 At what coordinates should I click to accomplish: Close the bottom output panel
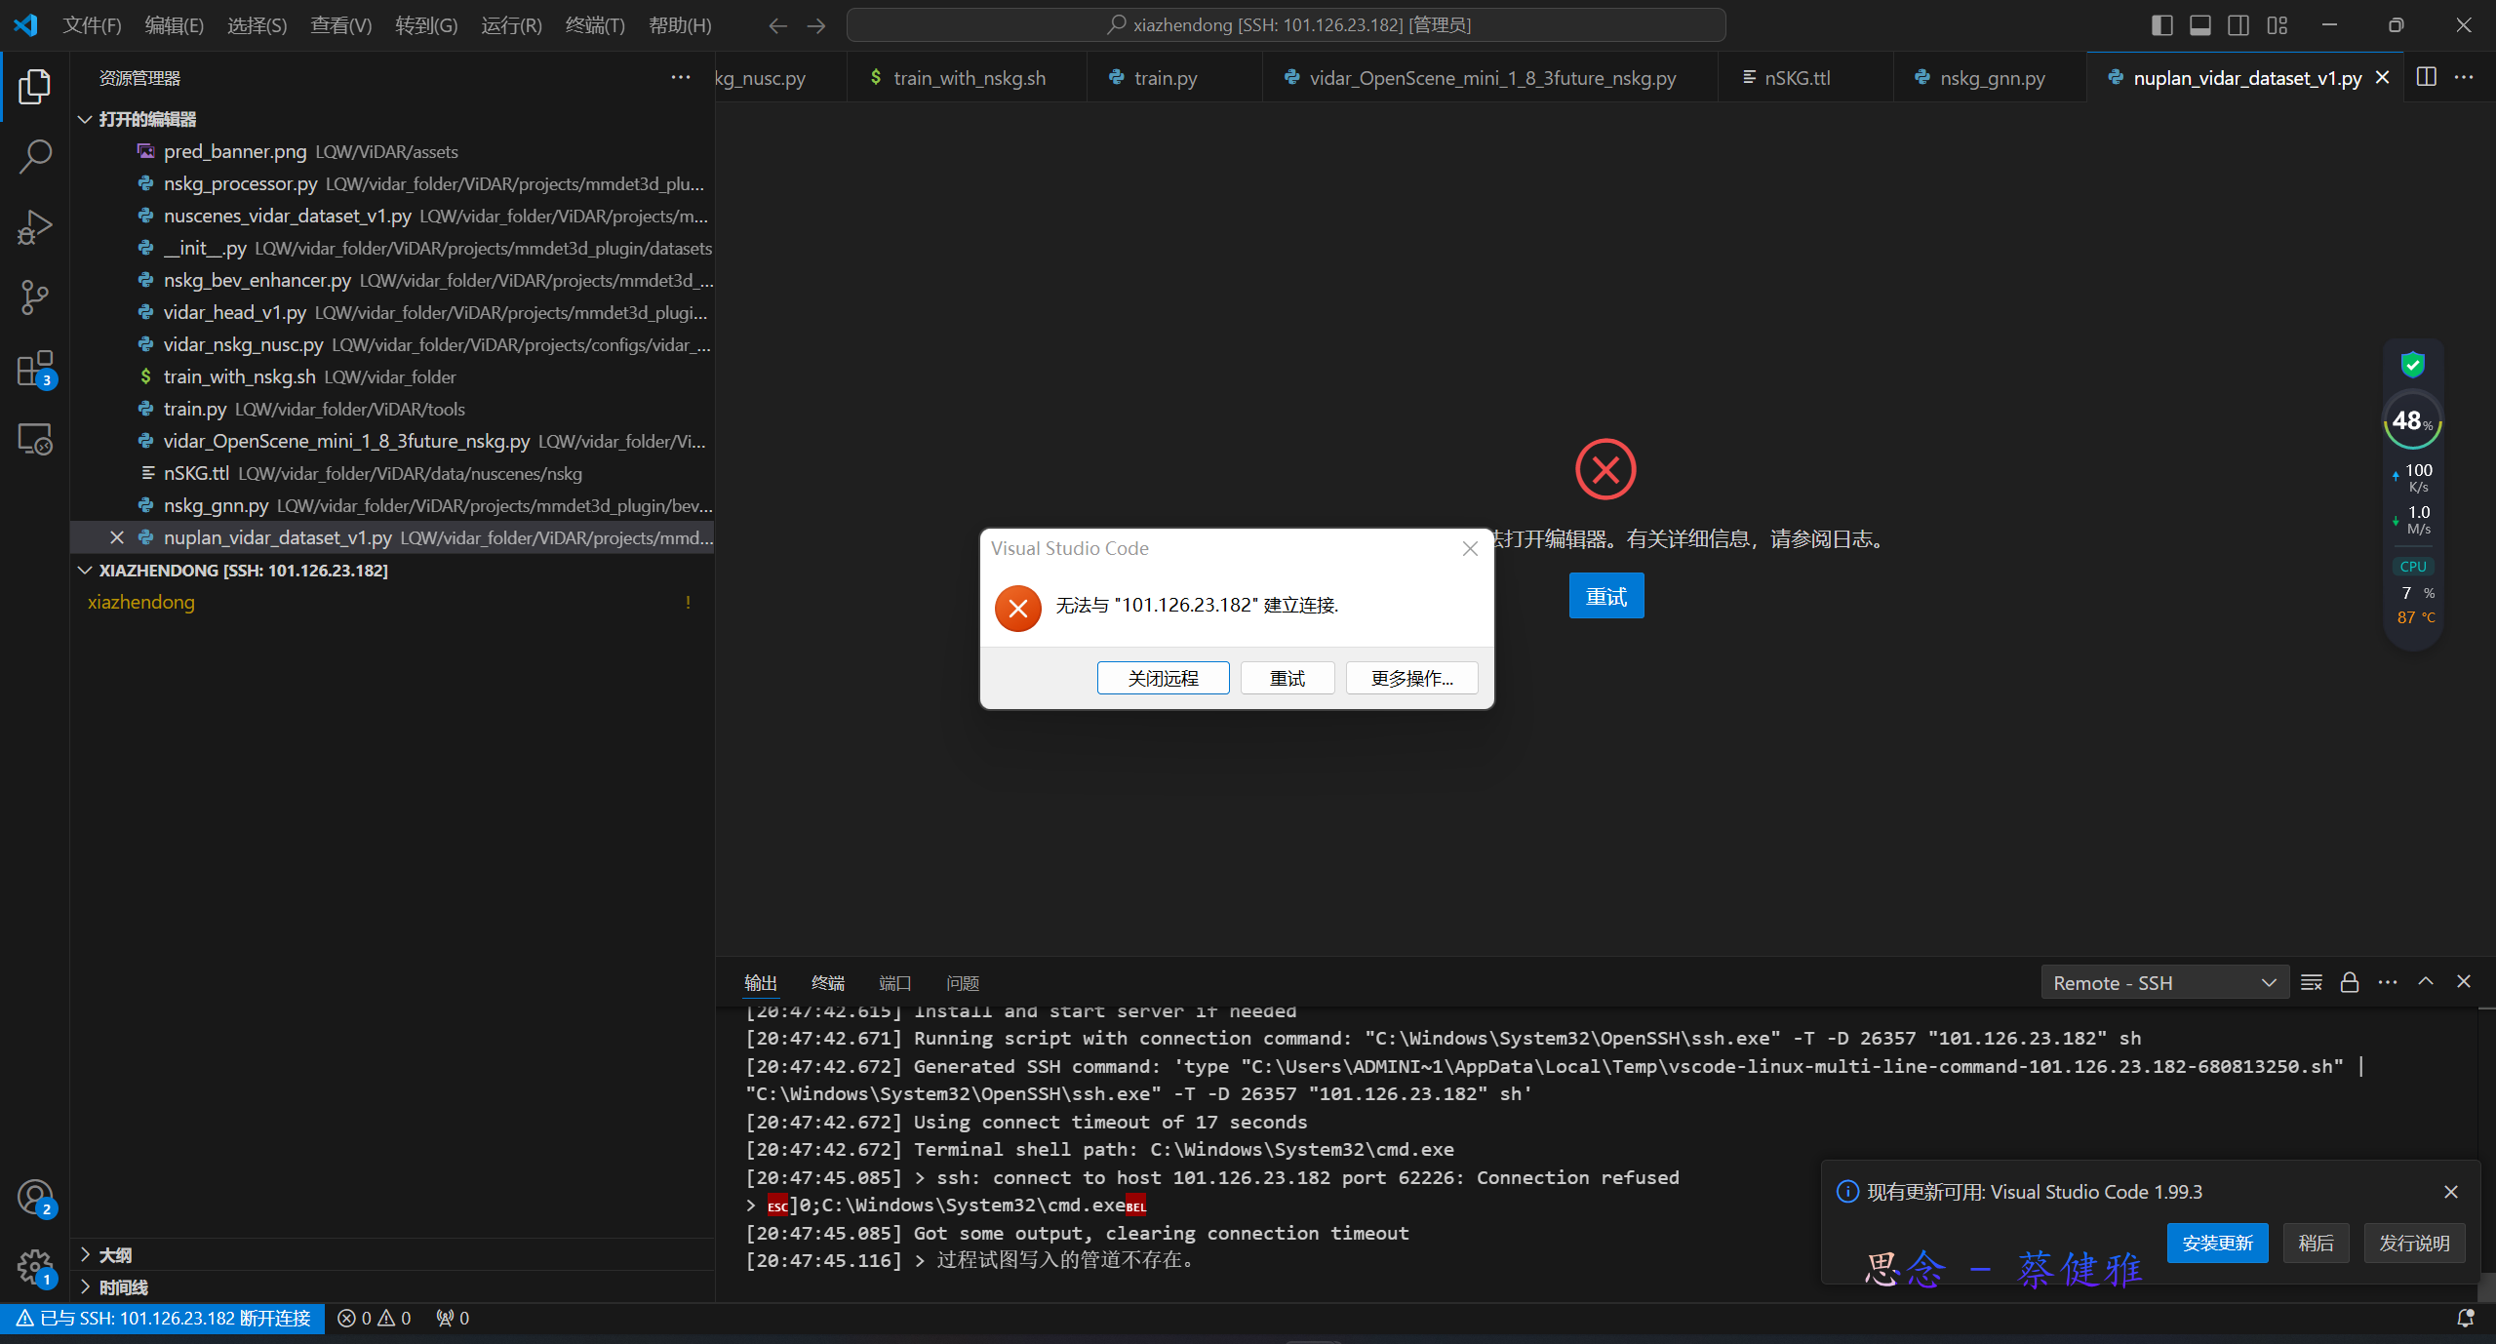point(2463,981)
